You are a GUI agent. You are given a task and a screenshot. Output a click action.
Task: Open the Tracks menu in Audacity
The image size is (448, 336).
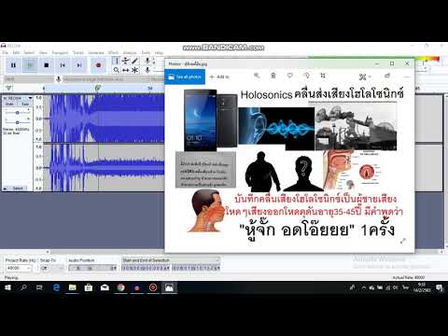[78, 52]
